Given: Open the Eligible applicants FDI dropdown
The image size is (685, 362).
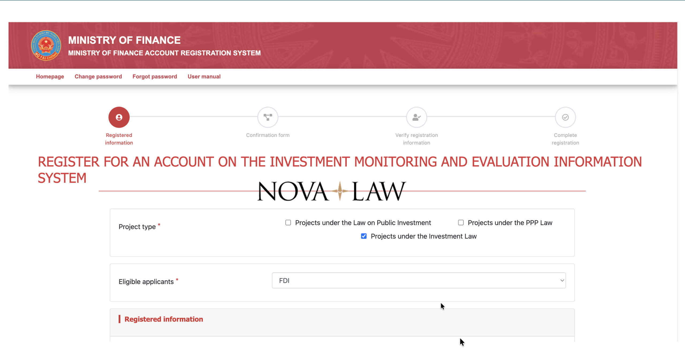Looking at the screenshot, I should click(418, 280).
